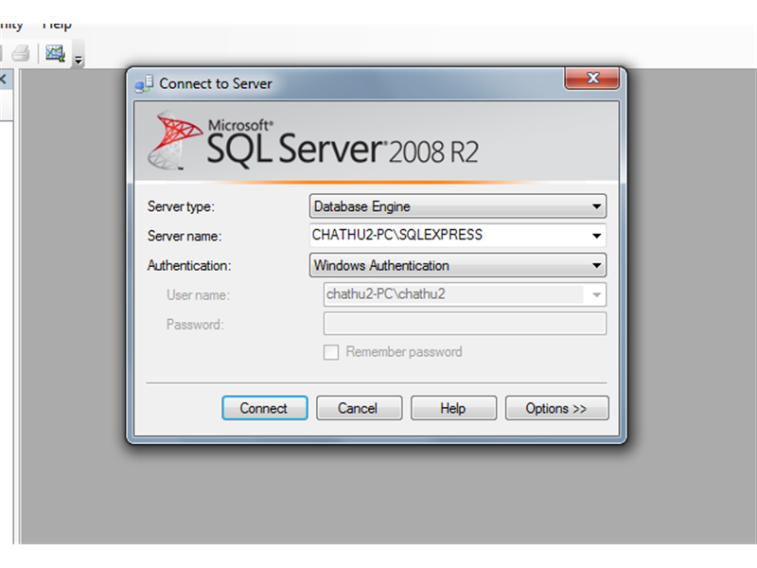The height and width of the screenshot is (568, 757).
Task: Expand the Options >> section
Action: coord(556,408)
